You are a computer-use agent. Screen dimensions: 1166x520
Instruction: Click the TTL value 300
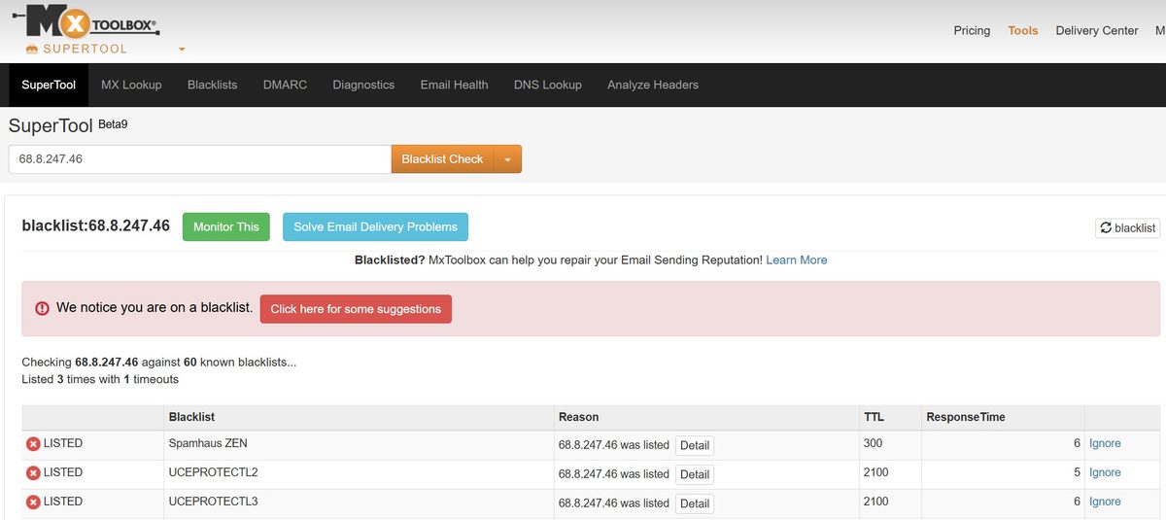[x=873, y=443]
